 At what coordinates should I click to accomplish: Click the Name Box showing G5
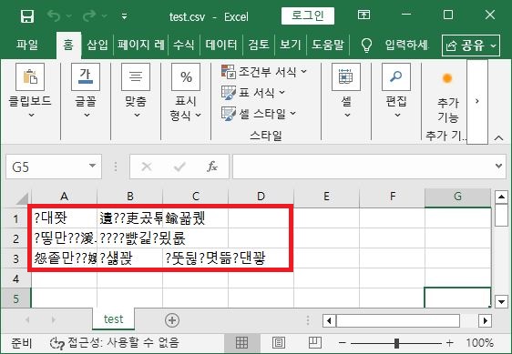pos(47,167)
